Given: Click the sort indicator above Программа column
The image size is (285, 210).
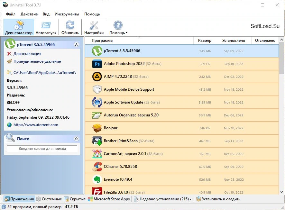Looking at the screenshot, I should pos(139,38).
